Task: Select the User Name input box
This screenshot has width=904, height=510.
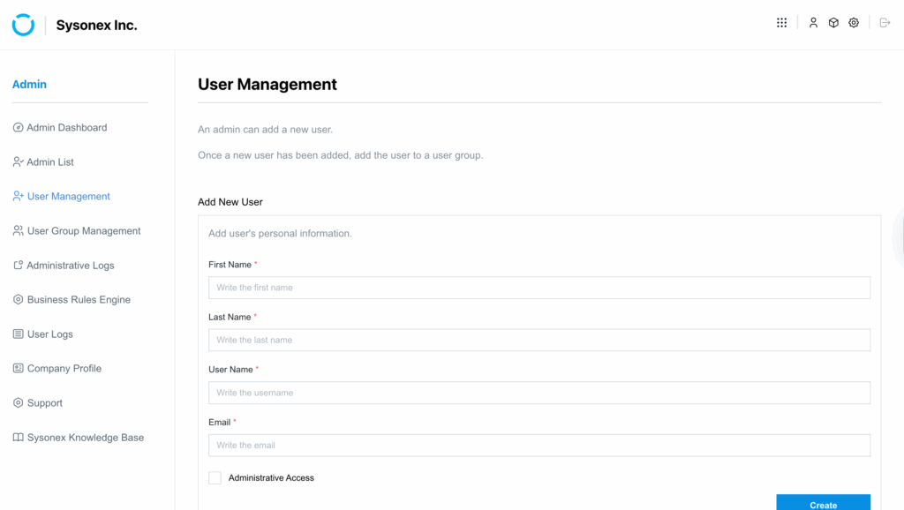Action: (x=539, y=393)
